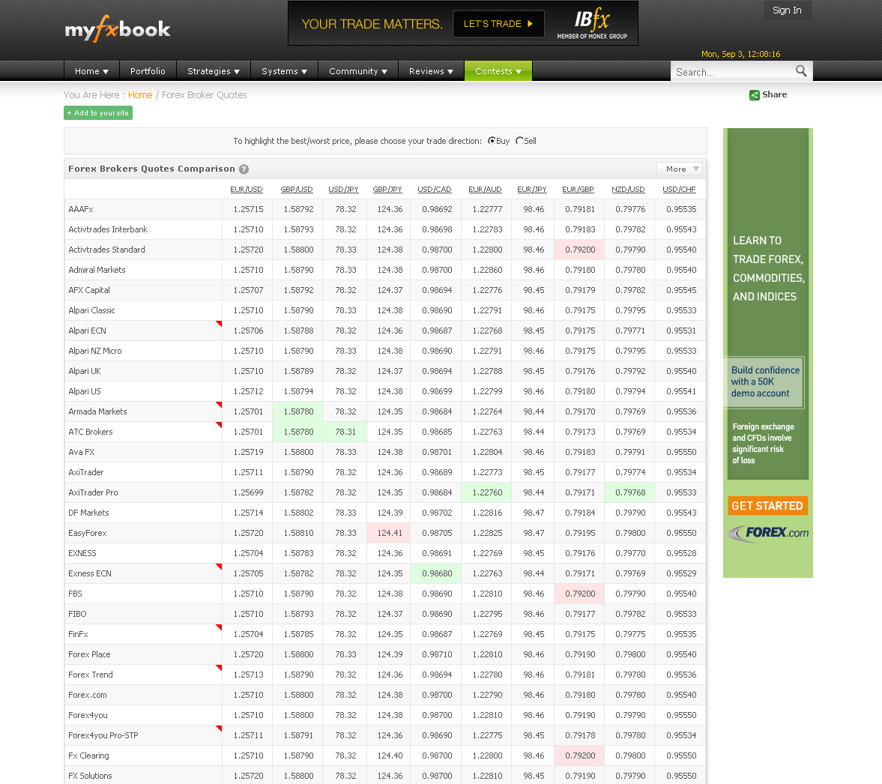Viewport: 882px width, 784px height.
Task: Click highlighted 1.22760 cell in AxiTrader Pro row
Action: click(x=487, y=492)
